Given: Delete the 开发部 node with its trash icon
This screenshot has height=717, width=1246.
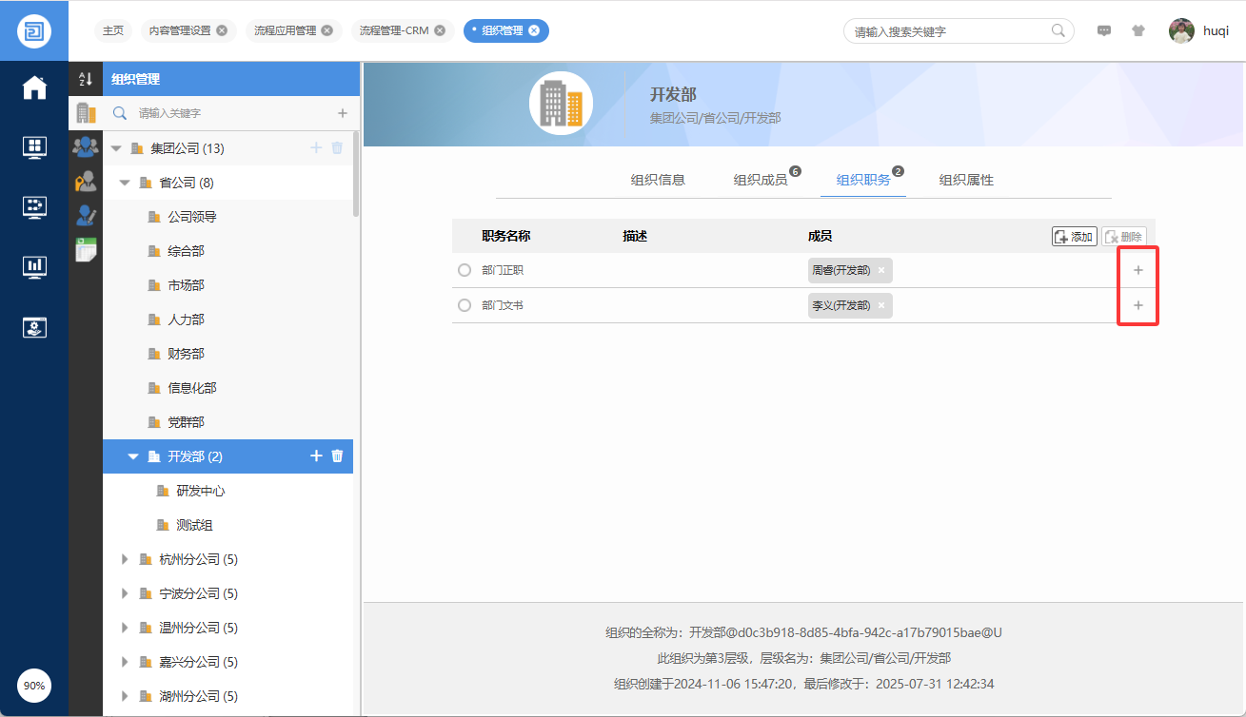Looking at the screenshot, I should (337, 456).
